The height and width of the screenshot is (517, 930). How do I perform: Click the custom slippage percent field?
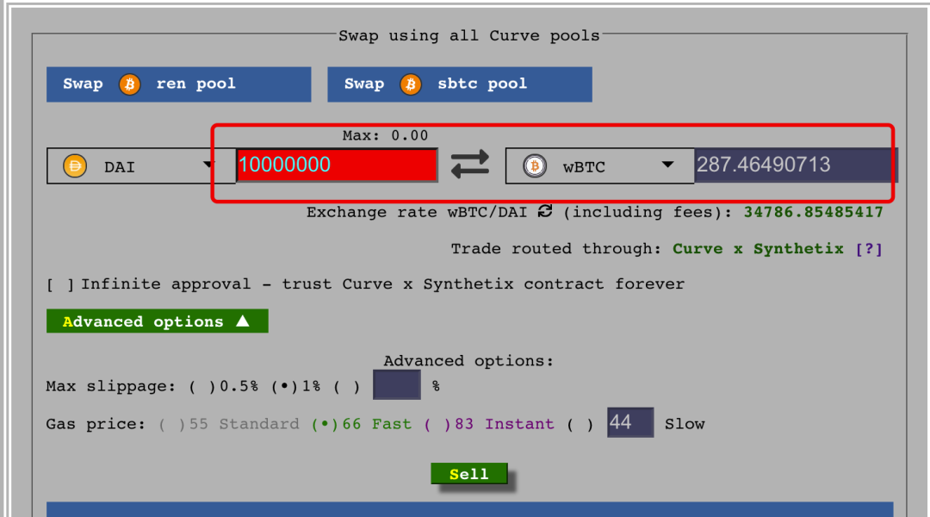pyautogui.click(x=397, y=384)
